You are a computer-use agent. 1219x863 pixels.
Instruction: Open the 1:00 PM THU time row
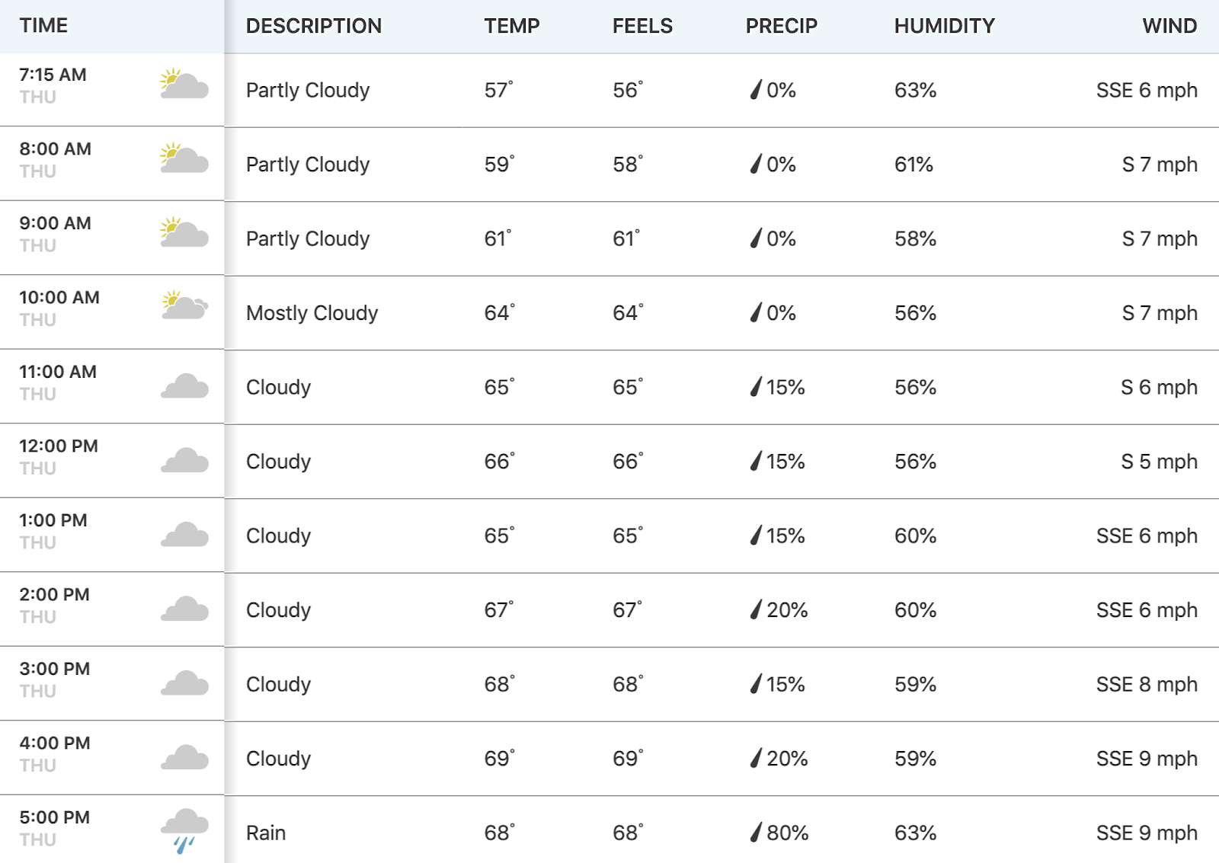(x=112, y=535)
